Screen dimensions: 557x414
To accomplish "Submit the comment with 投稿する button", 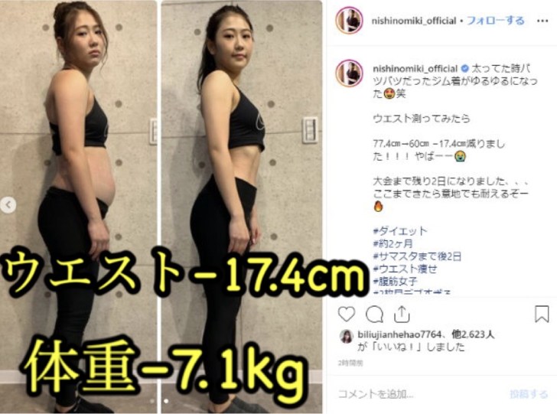I will click(x=529, y=394).
